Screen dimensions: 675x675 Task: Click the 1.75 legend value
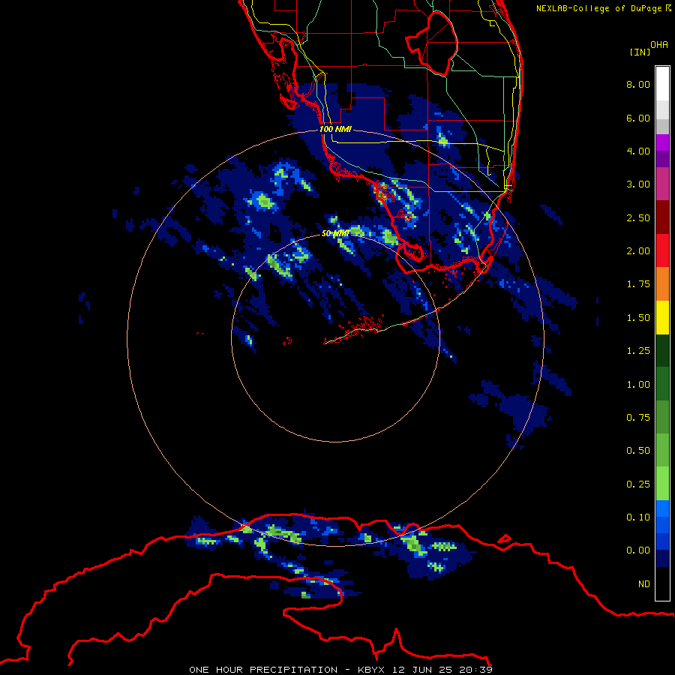click(638, 284)
